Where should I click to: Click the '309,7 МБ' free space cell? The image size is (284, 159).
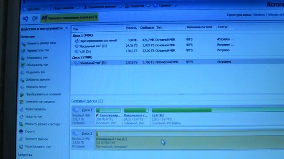pos(148,40)
